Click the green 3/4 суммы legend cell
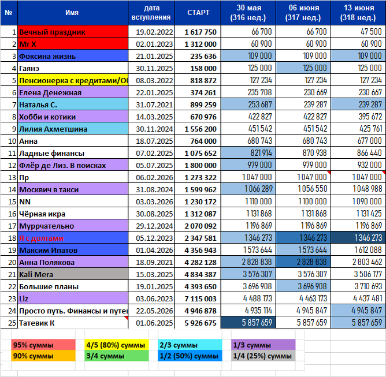The image size is (386, 377). pyautogui.click(x=117, y=356)
